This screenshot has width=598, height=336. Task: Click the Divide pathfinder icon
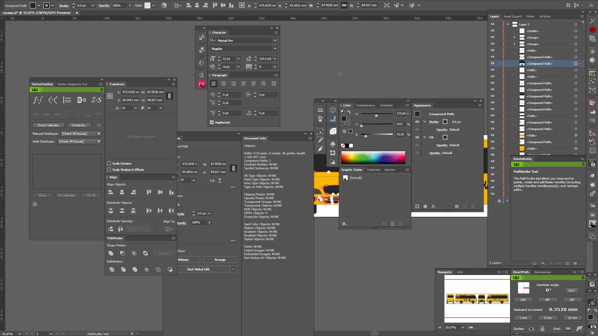pyautogui.click(x=112, y=269)
